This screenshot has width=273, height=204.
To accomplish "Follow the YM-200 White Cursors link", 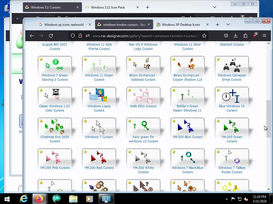I will pyautogui.click(x=143, y=170).
